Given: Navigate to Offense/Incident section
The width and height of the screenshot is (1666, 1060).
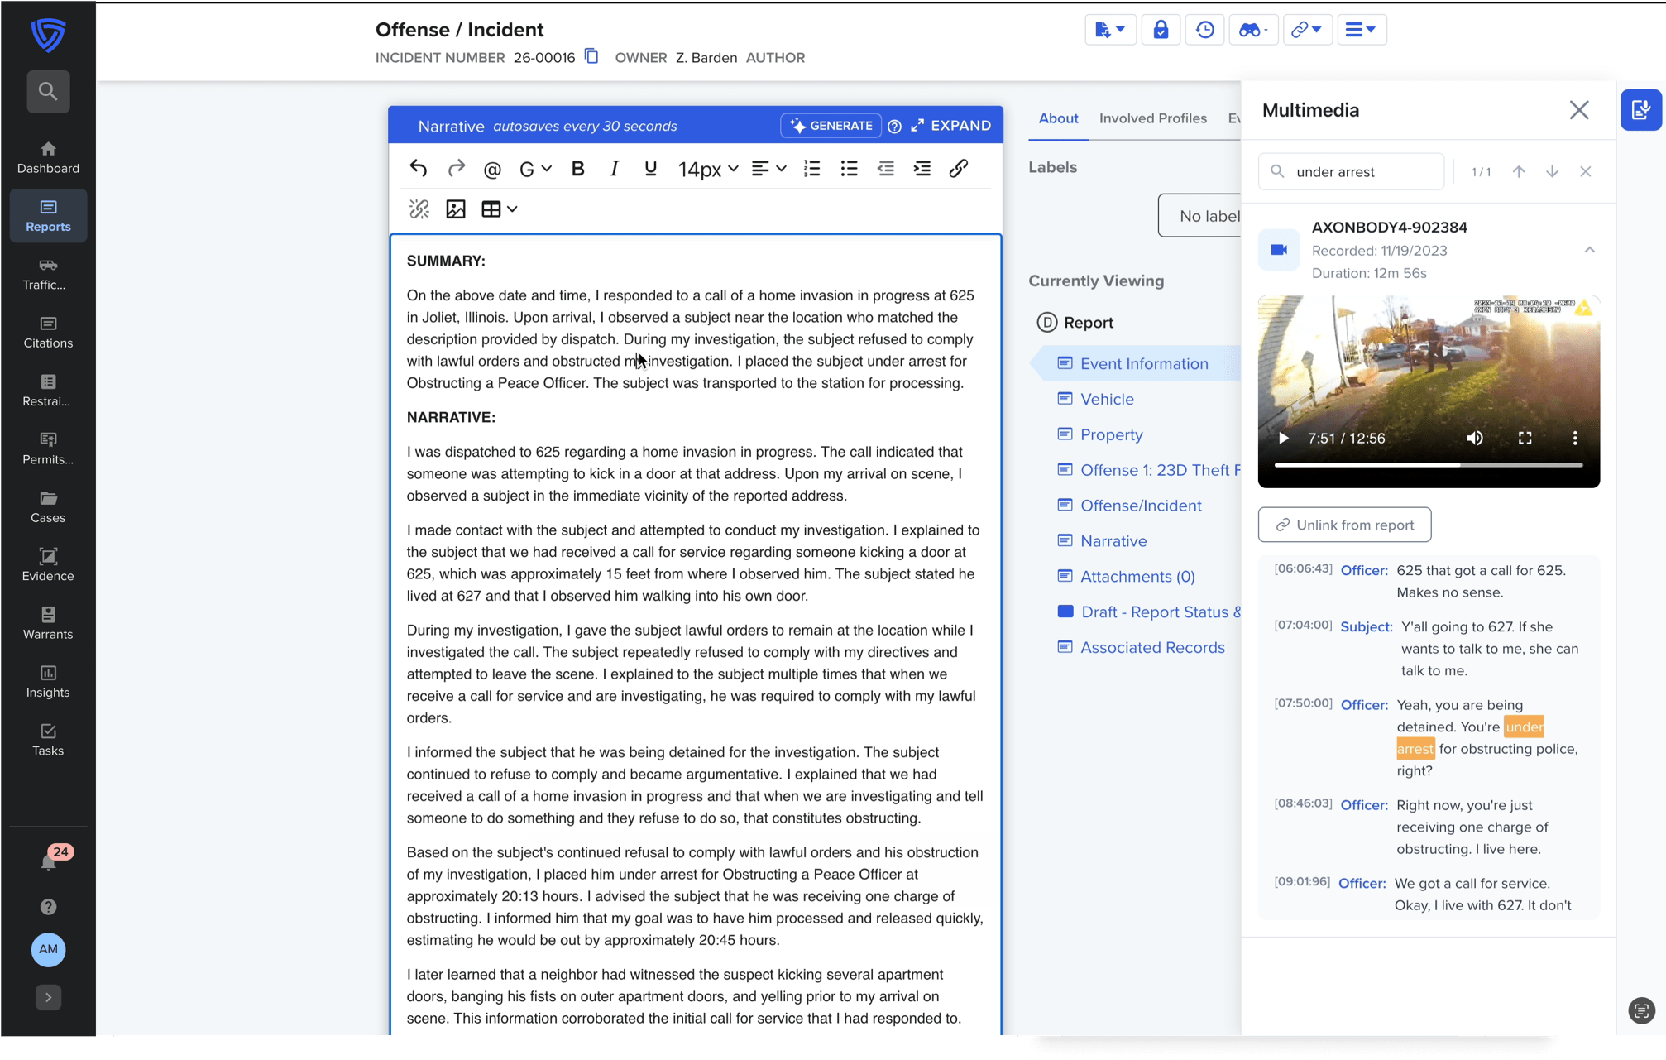Looking at the screenshot, I should coord(1140,506).
